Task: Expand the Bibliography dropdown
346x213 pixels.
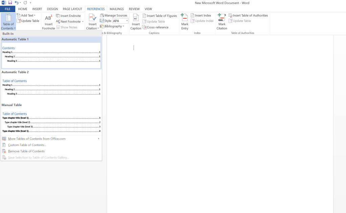Action: [x=112, y=26]
